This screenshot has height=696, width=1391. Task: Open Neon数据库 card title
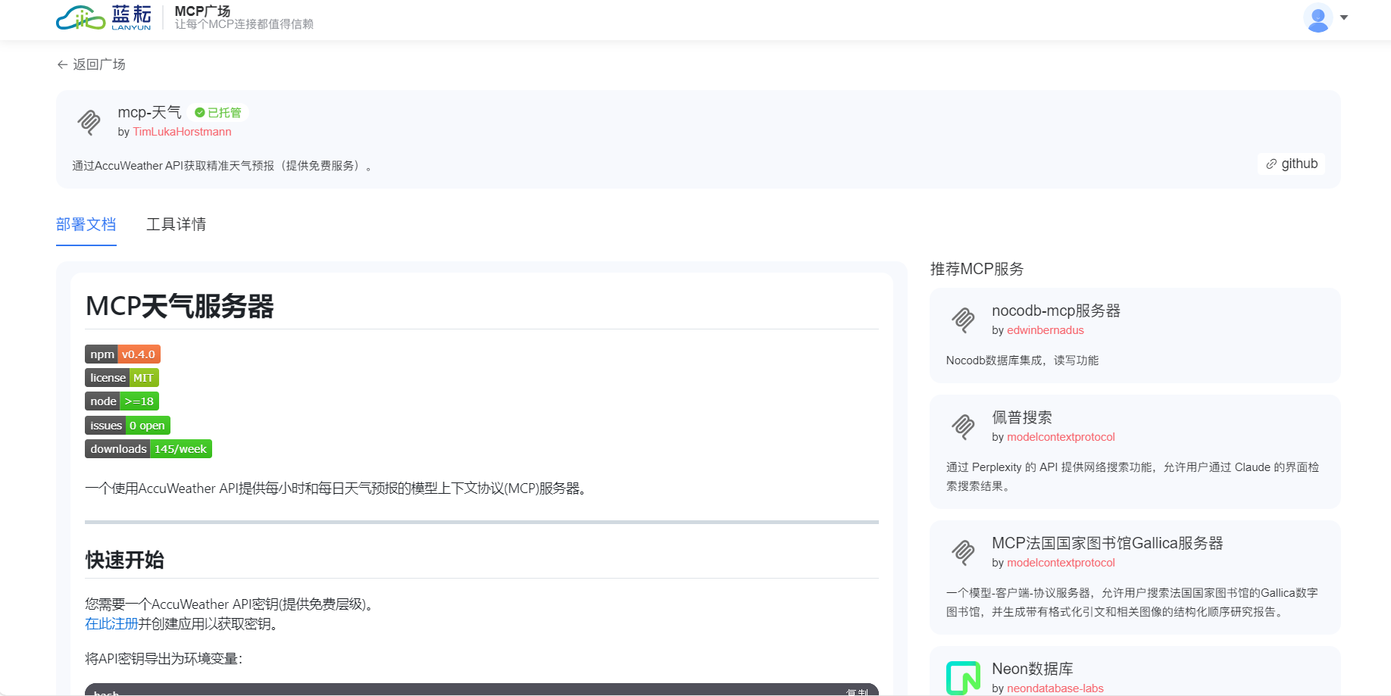point(1033,669)
